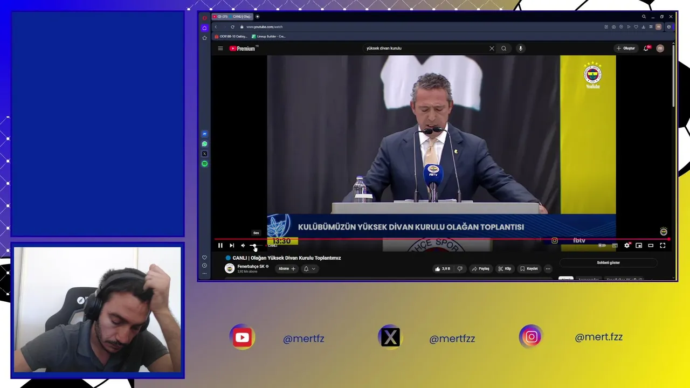Open Fenerbahçe SK channel avatar
Viewport: 690px width, 388px height.
click(x=230, y=268)
